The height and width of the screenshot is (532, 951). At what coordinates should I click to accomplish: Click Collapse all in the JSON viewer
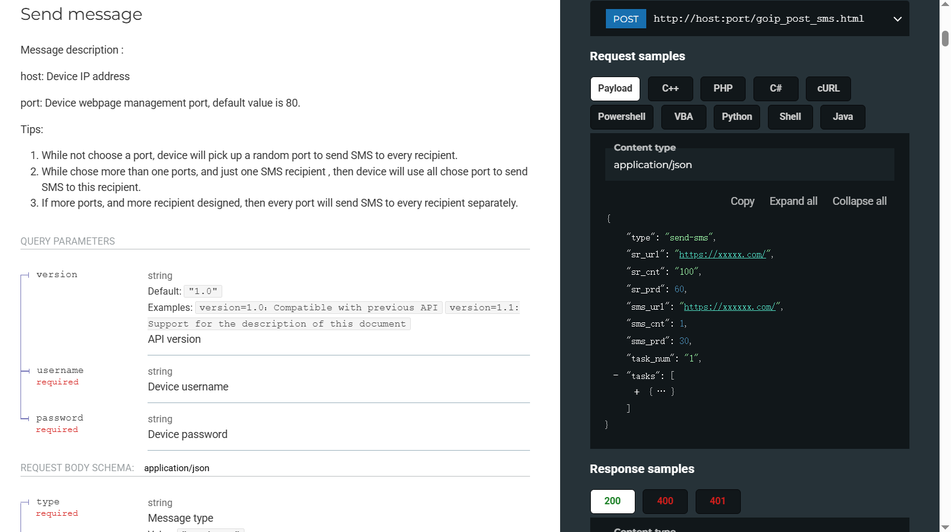tap(859, 201)
